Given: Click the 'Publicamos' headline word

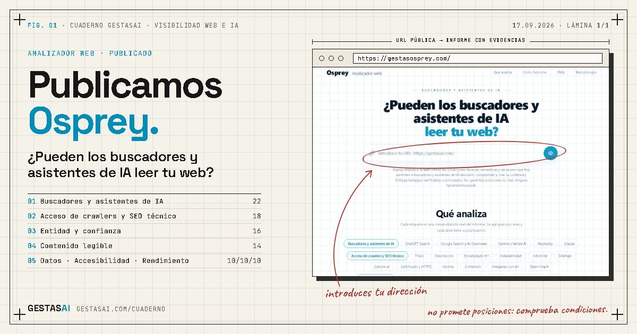Looking at the screenshot, I should (125, 85).
